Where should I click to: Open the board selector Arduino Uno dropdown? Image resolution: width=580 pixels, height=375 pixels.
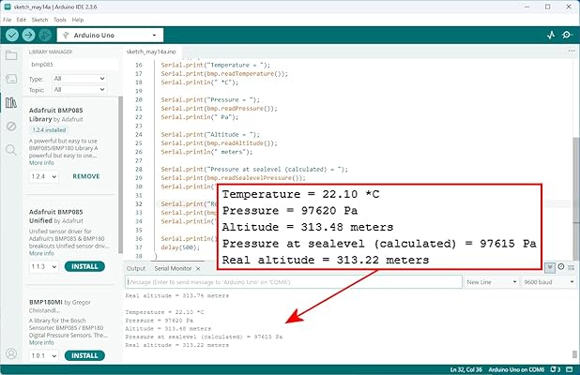110,35
